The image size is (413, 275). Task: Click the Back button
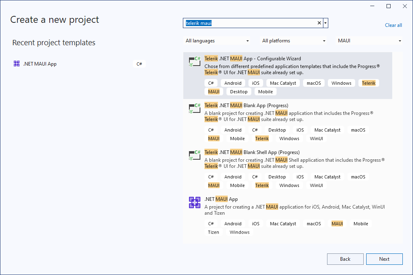tap(345, 259)
